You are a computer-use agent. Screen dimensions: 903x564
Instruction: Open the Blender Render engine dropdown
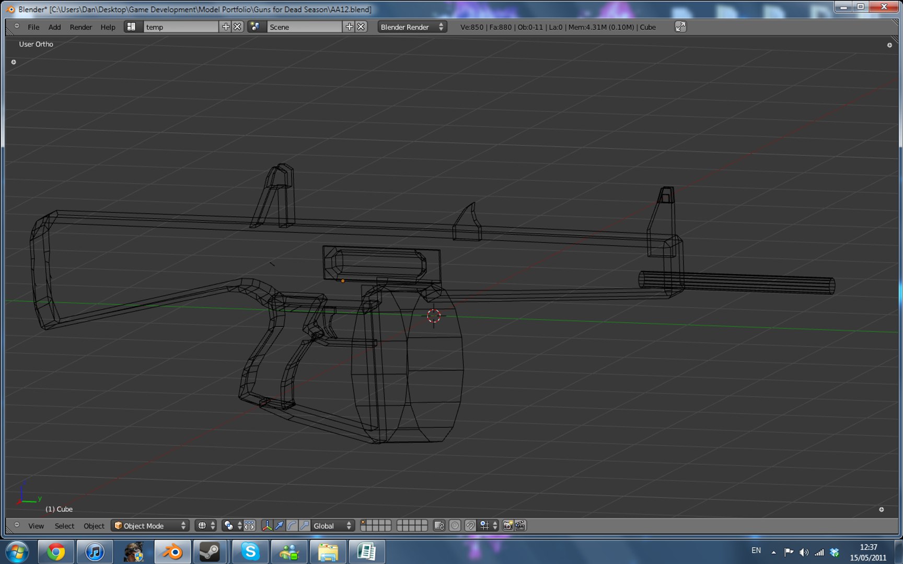[412, 27]
